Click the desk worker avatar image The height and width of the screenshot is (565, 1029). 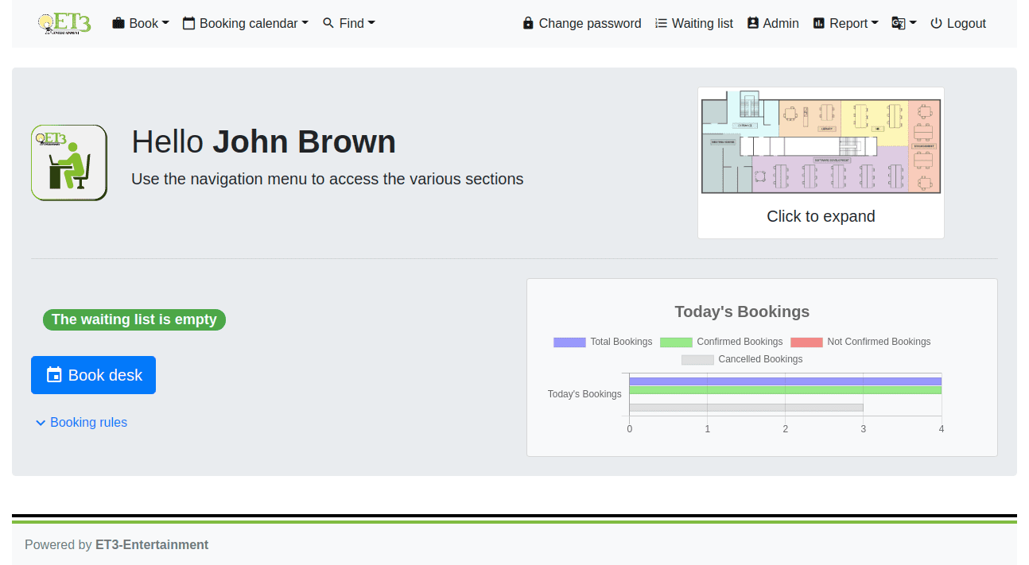69,162
